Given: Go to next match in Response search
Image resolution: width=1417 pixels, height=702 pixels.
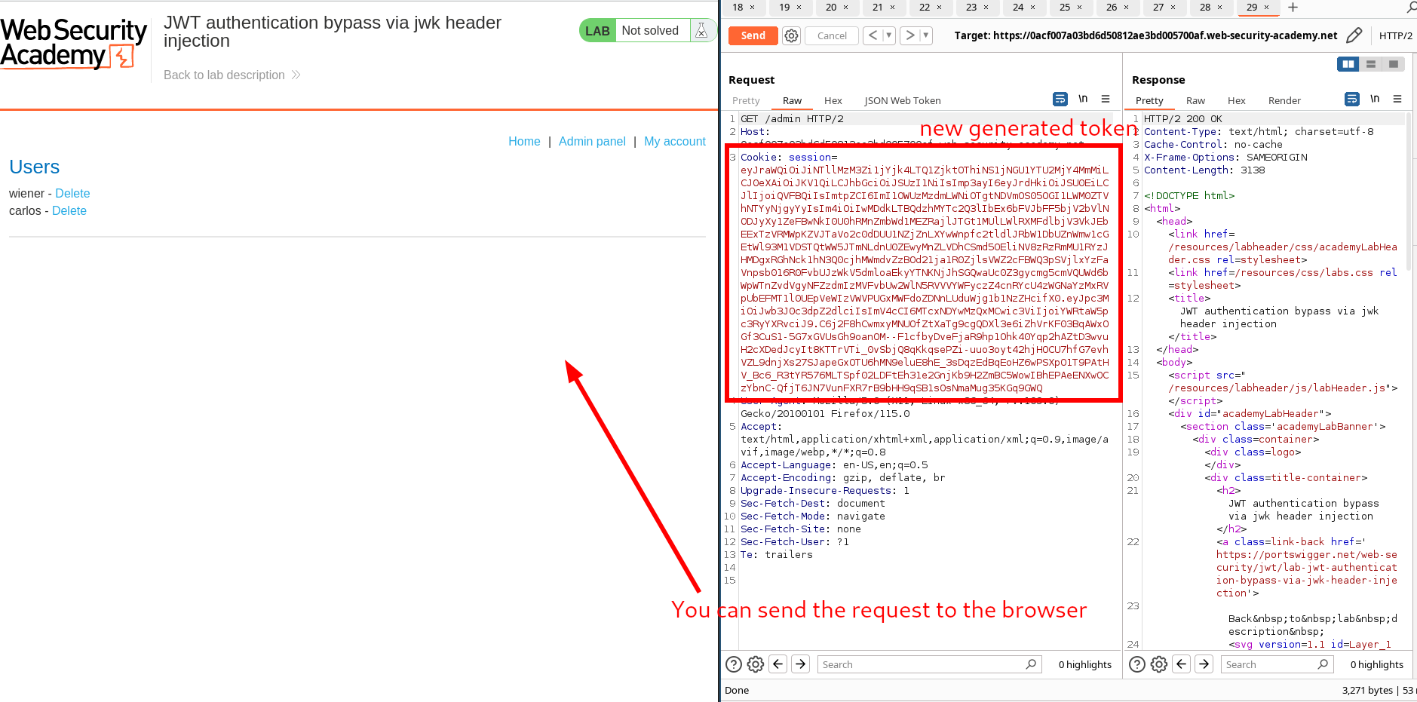Looking at the screenshot, I should pos(1204,664).
